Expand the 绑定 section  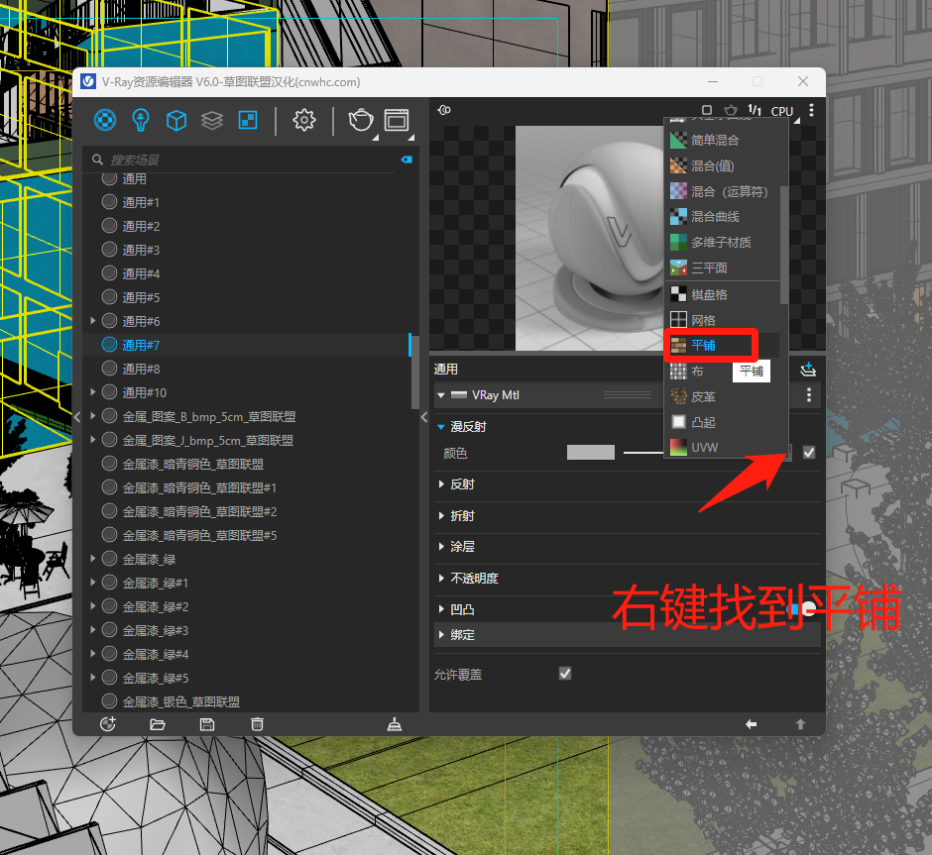click(x=441, y=635)
